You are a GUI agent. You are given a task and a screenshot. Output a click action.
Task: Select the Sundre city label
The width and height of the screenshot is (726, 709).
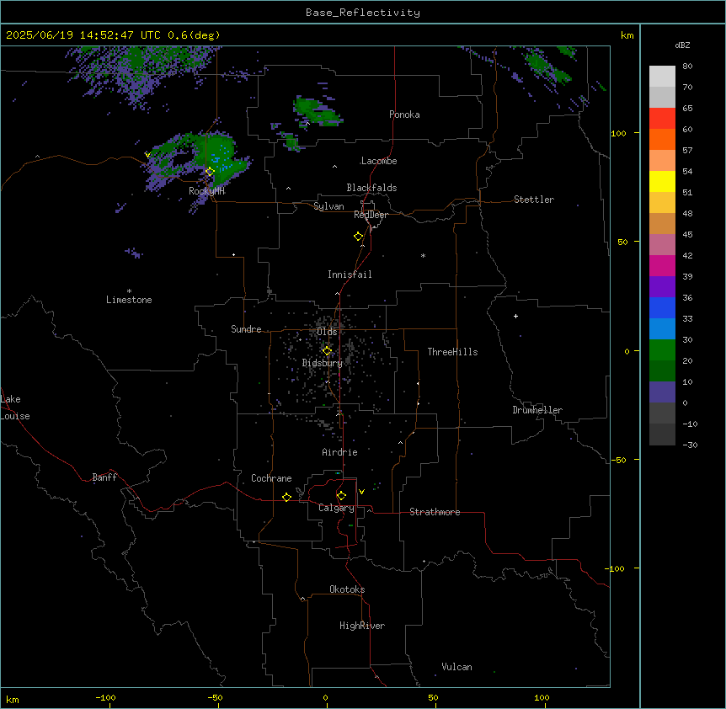click(246, 329)
